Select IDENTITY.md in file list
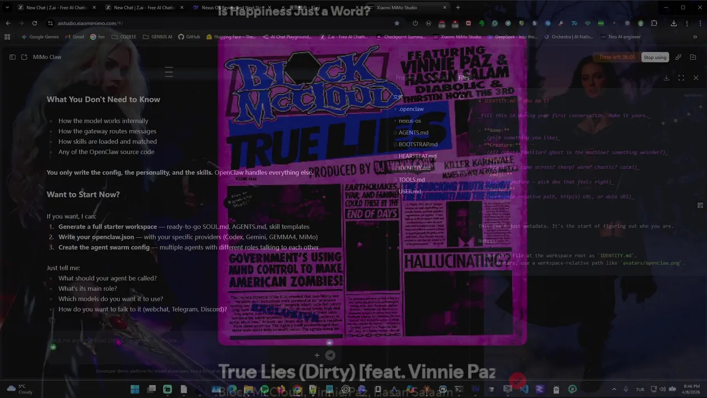Image resolution: width=707 pixels, height=398 pixels. (414, 167)
